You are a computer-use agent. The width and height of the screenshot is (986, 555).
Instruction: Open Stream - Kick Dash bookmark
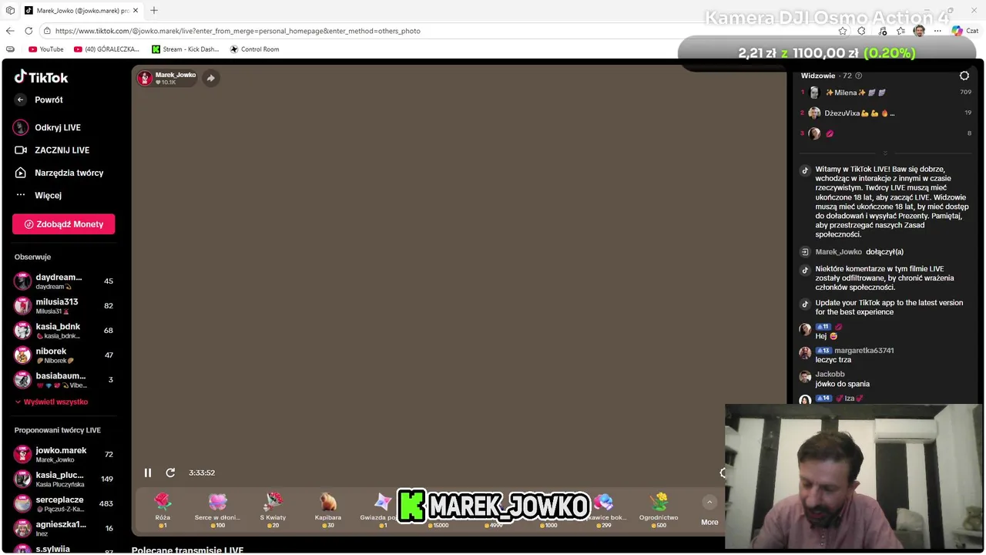pyautogui.click(x=186, y=49)
